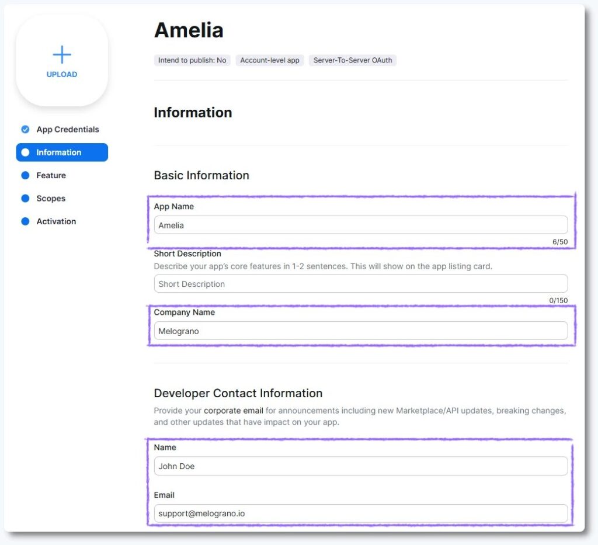Click the 'Account-level app' tag
Image resolution: width=598 pixels, height=545 pixels.
pyautogui.click(x=270, y=60)
